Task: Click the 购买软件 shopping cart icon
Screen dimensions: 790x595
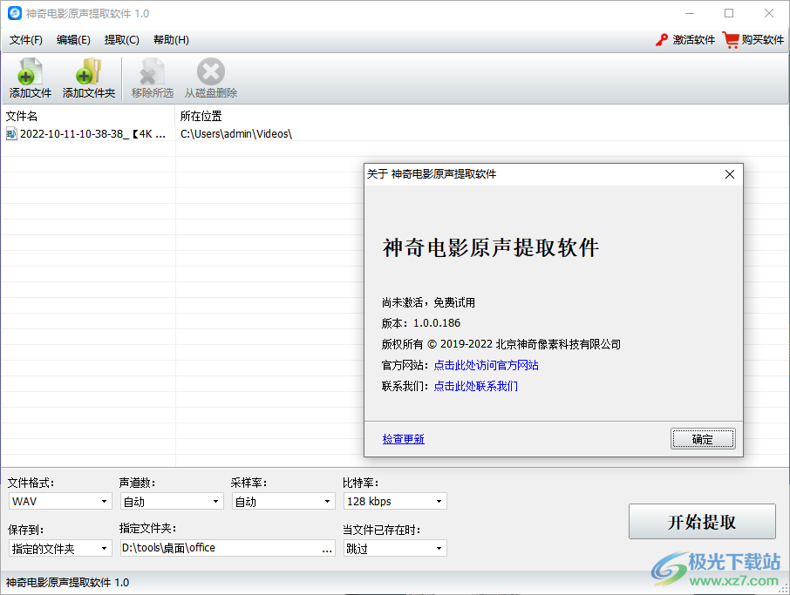Action: click(x=731, y=40)
